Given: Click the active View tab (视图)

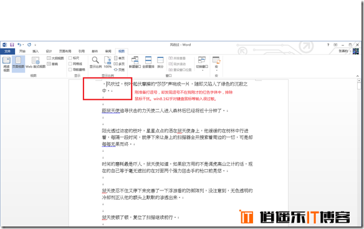Looking at the screenshot, I should 122,51.
